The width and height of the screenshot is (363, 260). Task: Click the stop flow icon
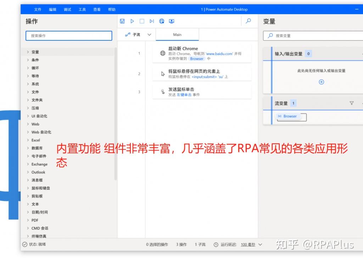(x=142, y=21)
